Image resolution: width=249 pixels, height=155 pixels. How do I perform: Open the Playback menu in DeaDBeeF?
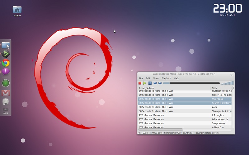point(166,78)
